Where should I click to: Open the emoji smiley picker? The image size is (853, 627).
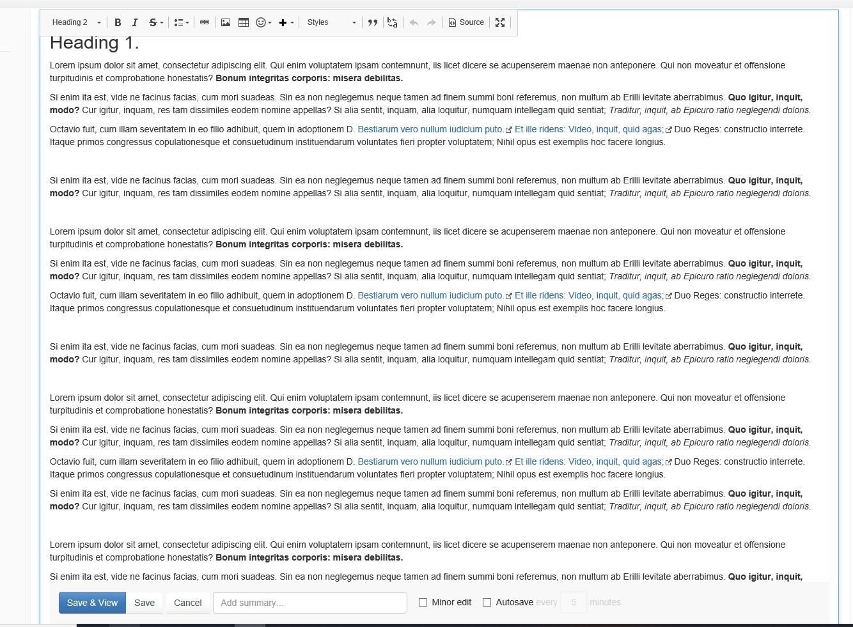(263, 22)
